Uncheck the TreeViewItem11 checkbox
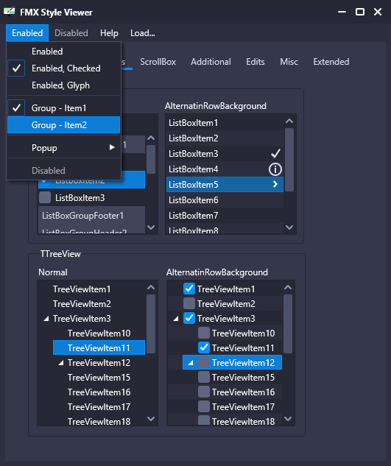The image size is (391, 466). [204, 347]
